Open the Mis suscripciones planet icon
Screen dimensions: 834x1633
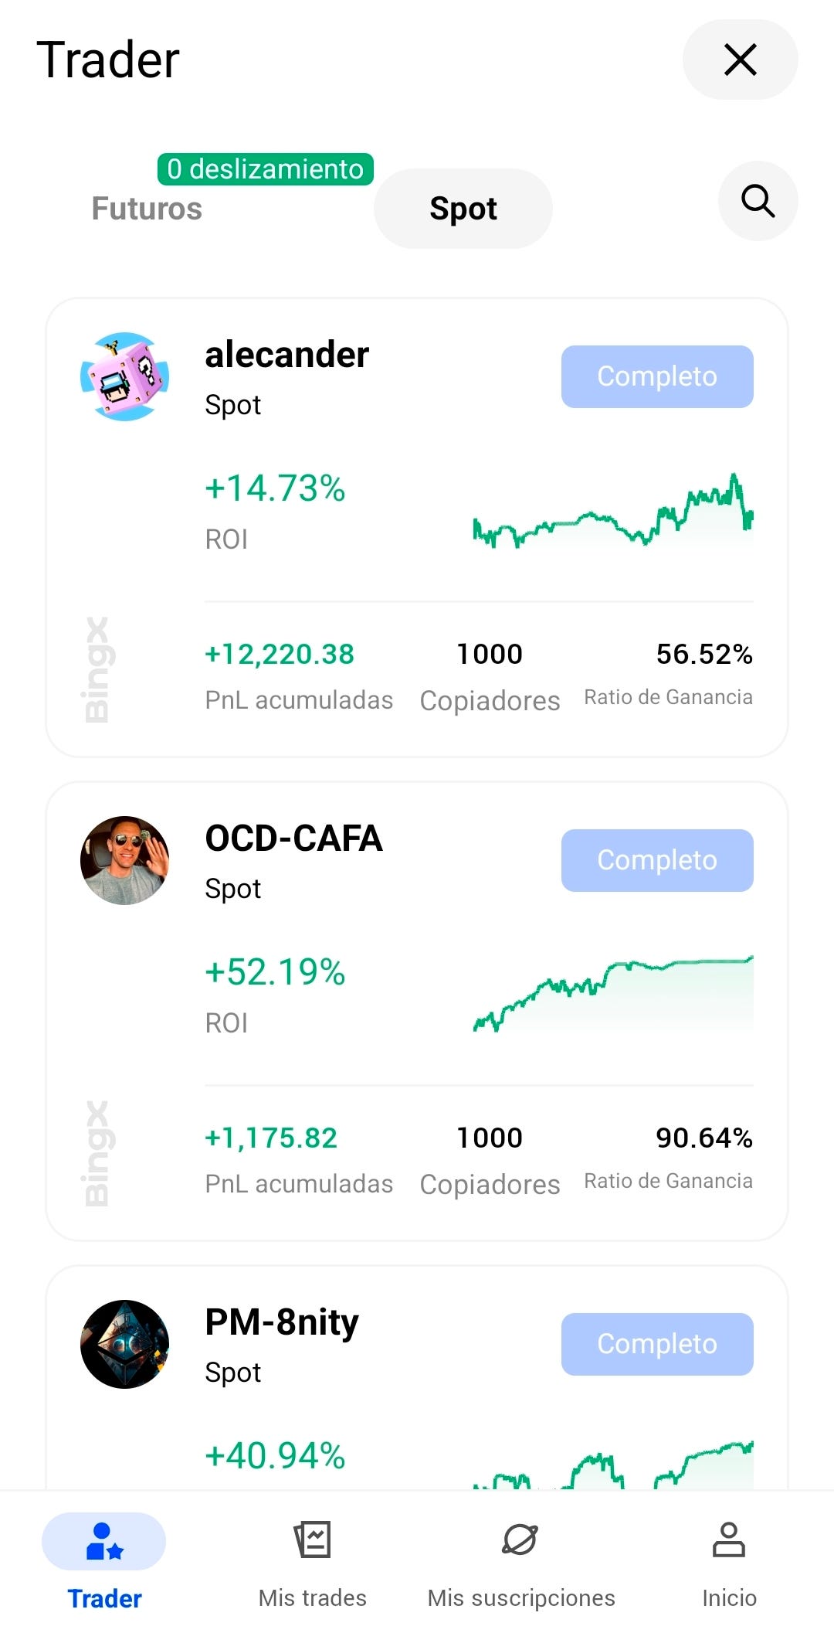coord(520,1539)
